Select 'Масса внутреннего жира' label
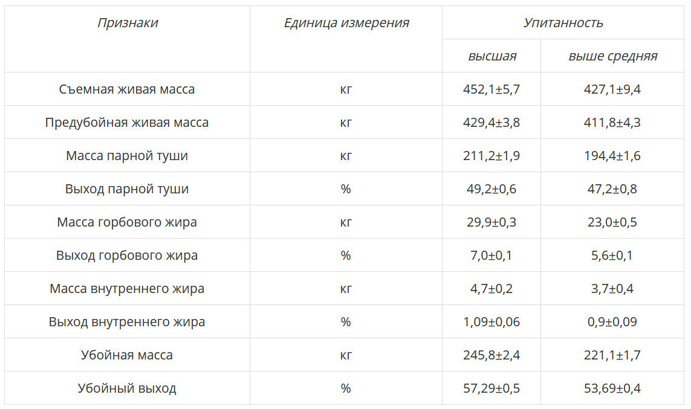Viewport: 691px width, 409px height. [x=127, y=288]
